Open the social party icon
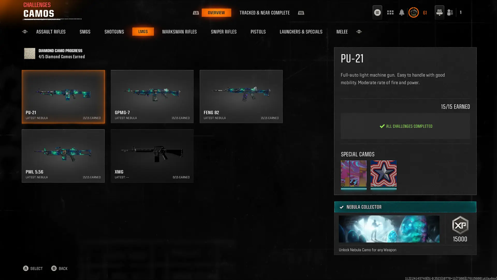The image size is (497, 280). point(450,12)
